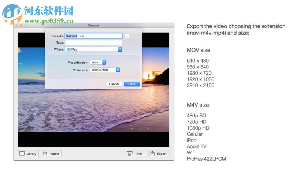Click the Trimmer window title

pyautogui.click(x=93, y=25)
